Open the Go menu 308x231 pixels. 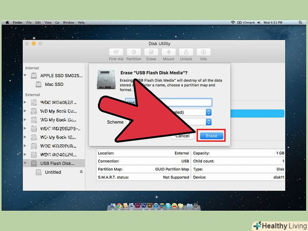tap(57, 22)
